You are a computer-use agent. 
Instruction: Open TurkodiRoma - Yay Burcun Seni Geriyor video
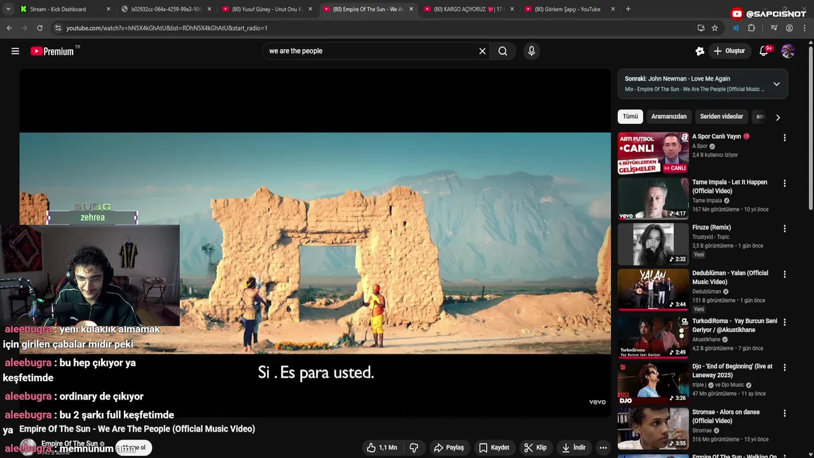pyautogui.click(x=735, y=325)
